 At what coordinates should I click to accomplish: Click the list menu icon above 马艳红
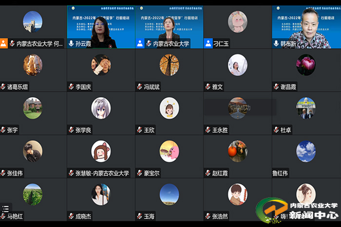coord(5,209)
